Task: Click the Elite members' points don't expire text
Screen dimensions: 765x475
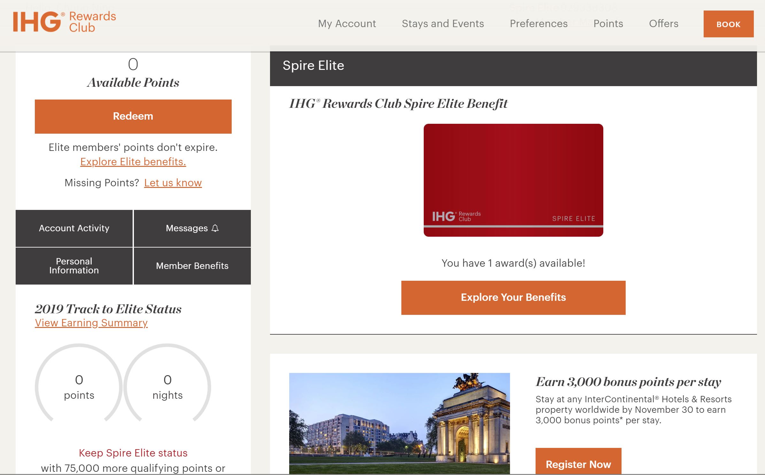Action: tap(133, 147)
